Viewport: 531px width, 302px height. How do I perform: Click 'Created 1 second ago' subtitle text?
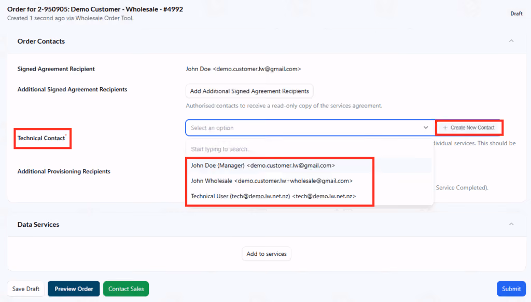tap(71, 18)
